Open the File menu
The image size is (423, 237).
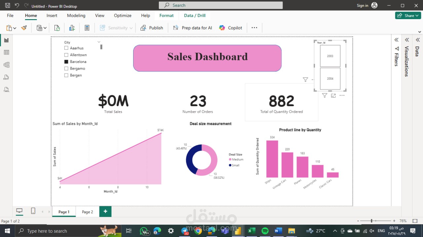pos(10,15)
